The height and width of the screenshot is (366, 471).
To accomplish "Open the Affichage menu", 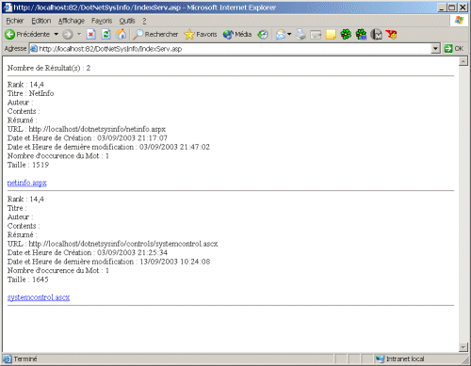I will point(72,21).
